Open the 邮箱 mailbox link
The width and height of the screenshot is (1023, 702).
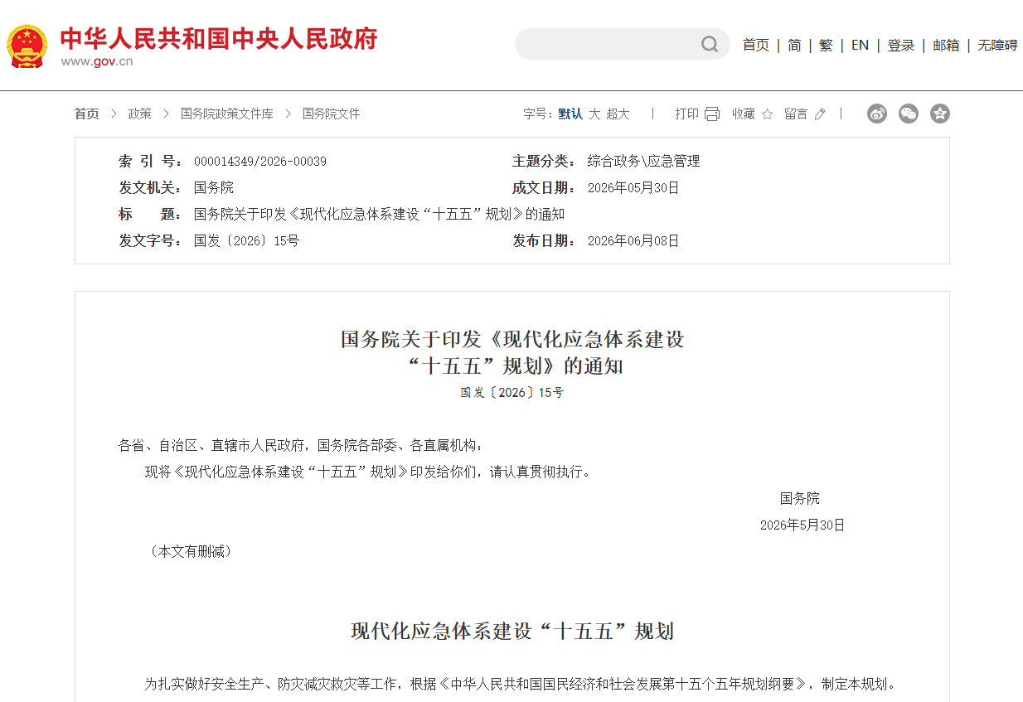[946, 45]
